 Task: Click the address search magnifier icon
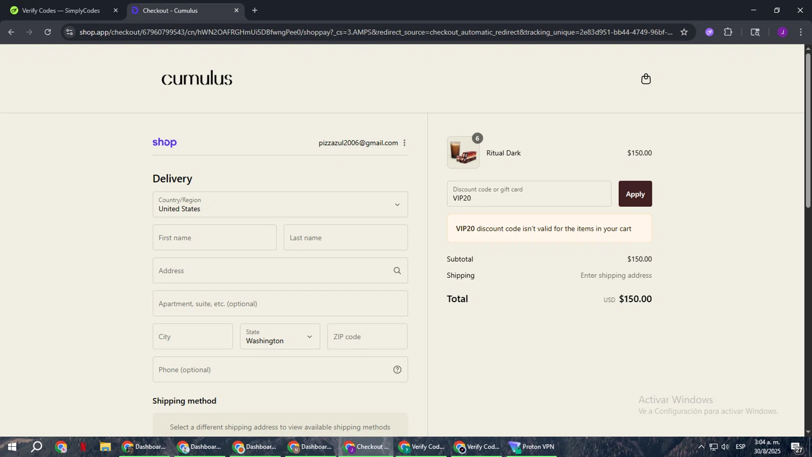397,271
